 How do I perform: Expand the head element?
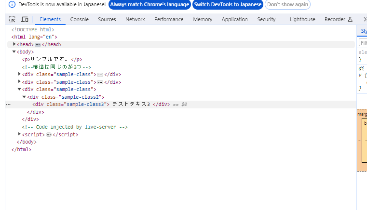[14, 44]
